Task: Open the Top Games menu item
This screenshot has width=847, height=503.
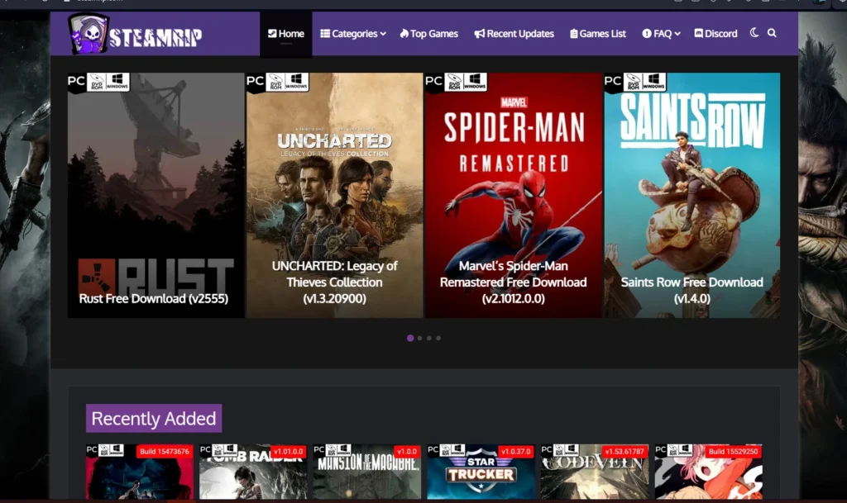Action: [428, 33]
